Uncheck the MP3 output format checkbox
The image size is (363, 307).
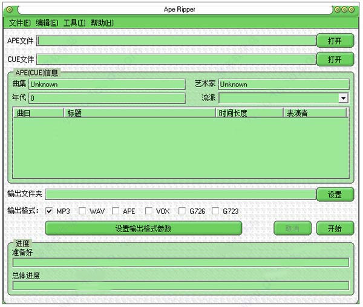click(49, 211)
